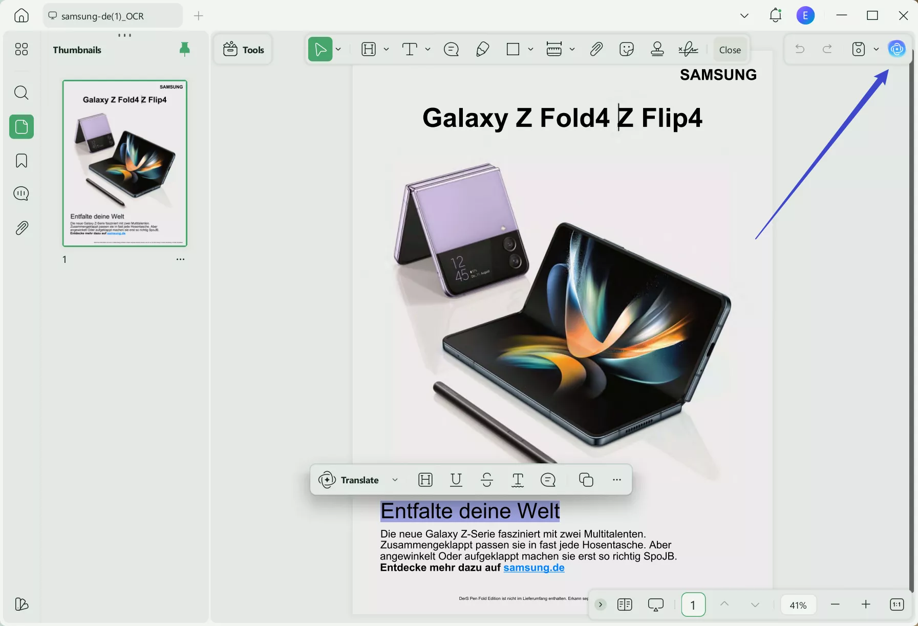Image resolution: width=918 pixels, height=626 pixels.
Task: Open the dashboard grid icon in sidebar
Action: 22,49
